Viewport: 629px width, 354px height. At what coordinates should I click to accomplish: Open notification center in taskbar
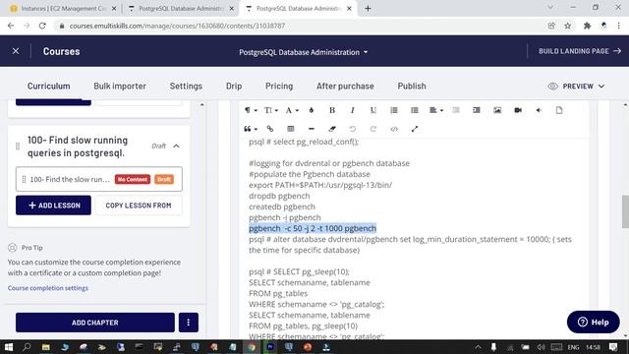613,347
